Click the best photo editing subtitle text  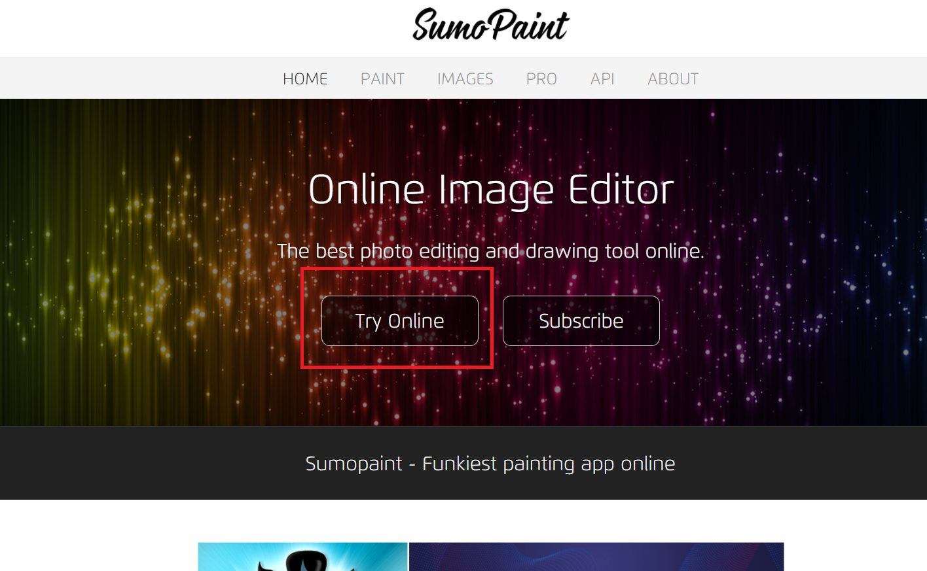click(490, 251)
